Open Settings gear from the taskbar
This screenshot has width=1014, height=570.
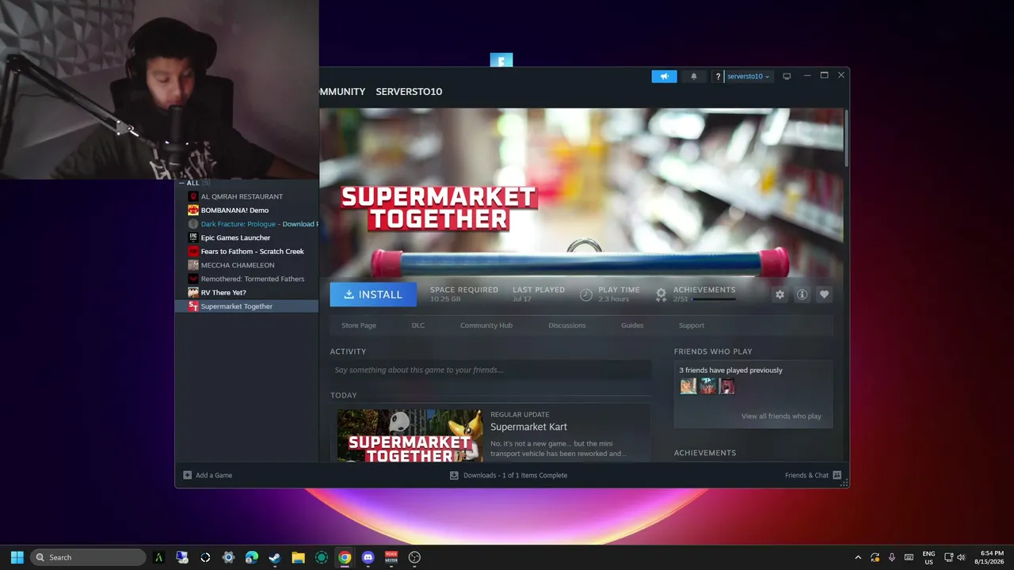point(229,557)
